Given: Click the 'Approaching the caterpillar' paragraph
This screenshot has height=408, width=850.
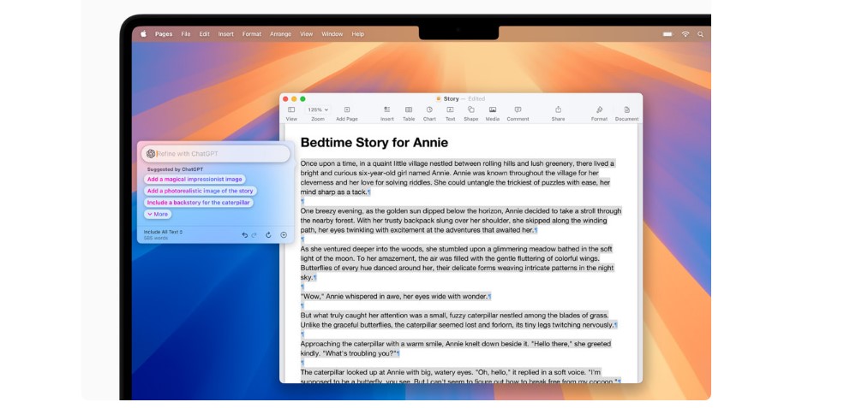Looking at the screenshot, I should [456, 348].
